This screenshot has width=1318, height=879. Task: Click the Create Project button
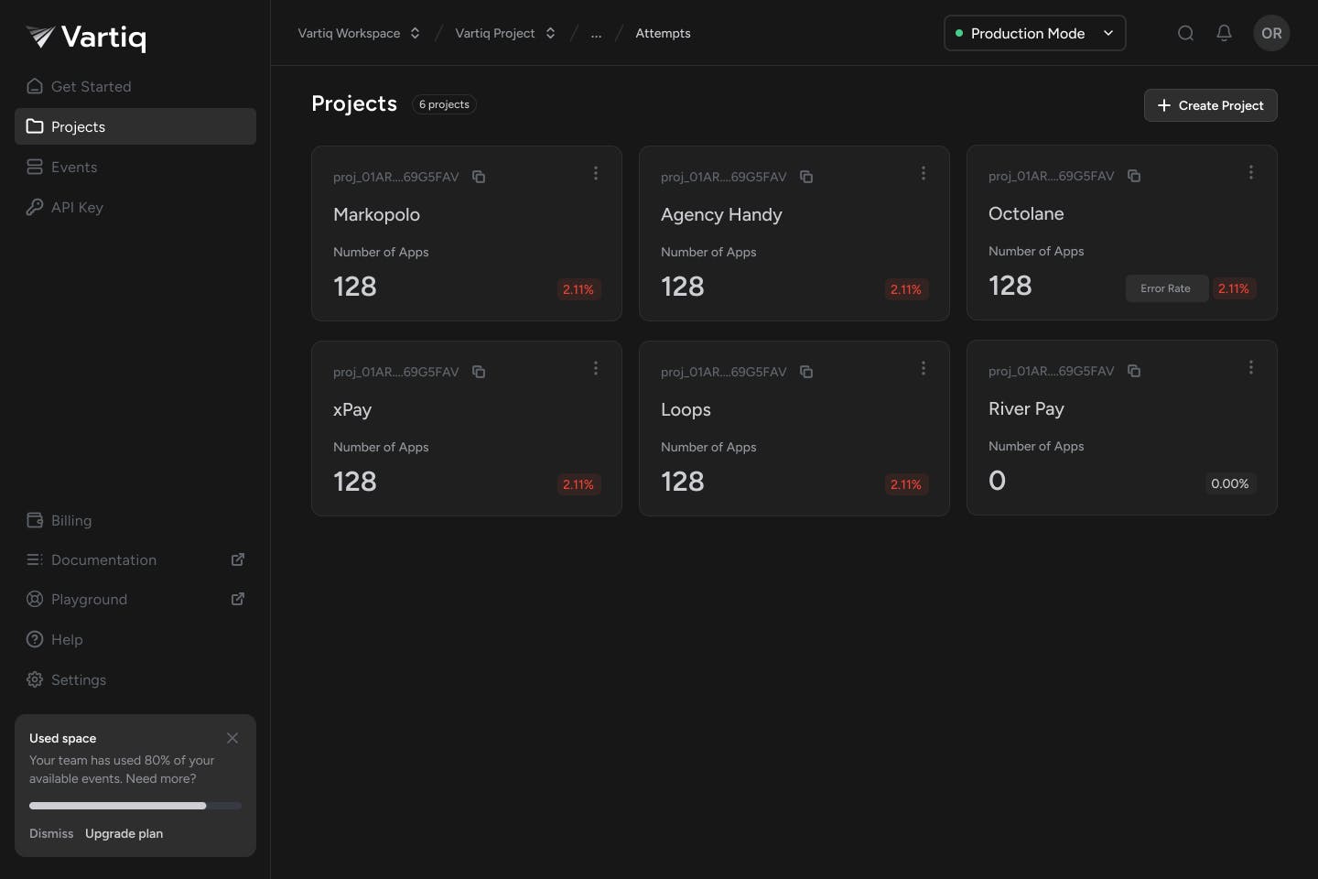pyautogui.click(x=1210, y=105)
